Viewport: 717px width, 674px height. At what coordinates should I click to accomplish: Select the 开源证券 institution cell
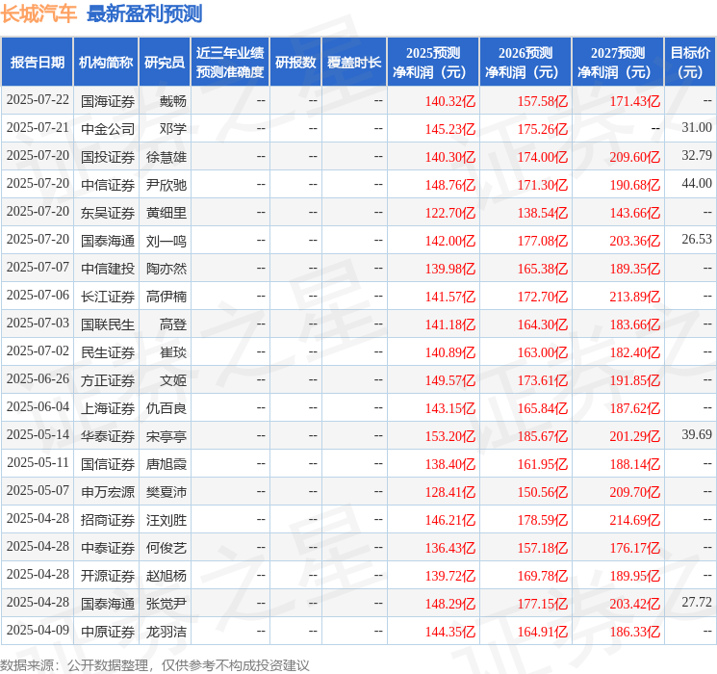point(108,576)
